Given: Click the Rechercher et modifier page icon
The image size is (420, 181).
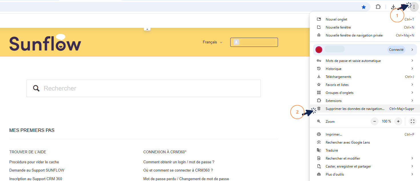Looking at the screenshot, I should pos(319,158).
